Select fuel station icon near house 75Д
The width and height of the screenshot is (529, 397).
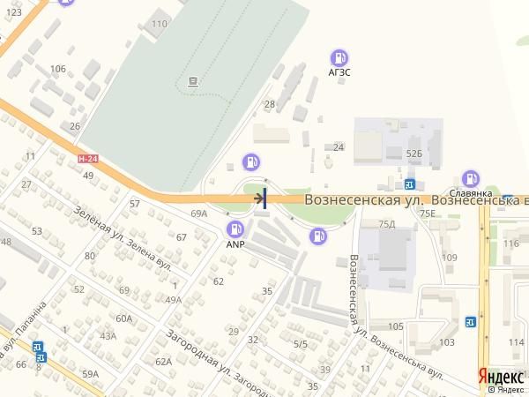pyautogui.click(x=317, y=236)
